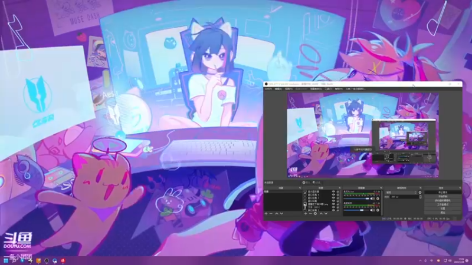
Task: Click the orange square taskbar icon
Action: point(38,260)
